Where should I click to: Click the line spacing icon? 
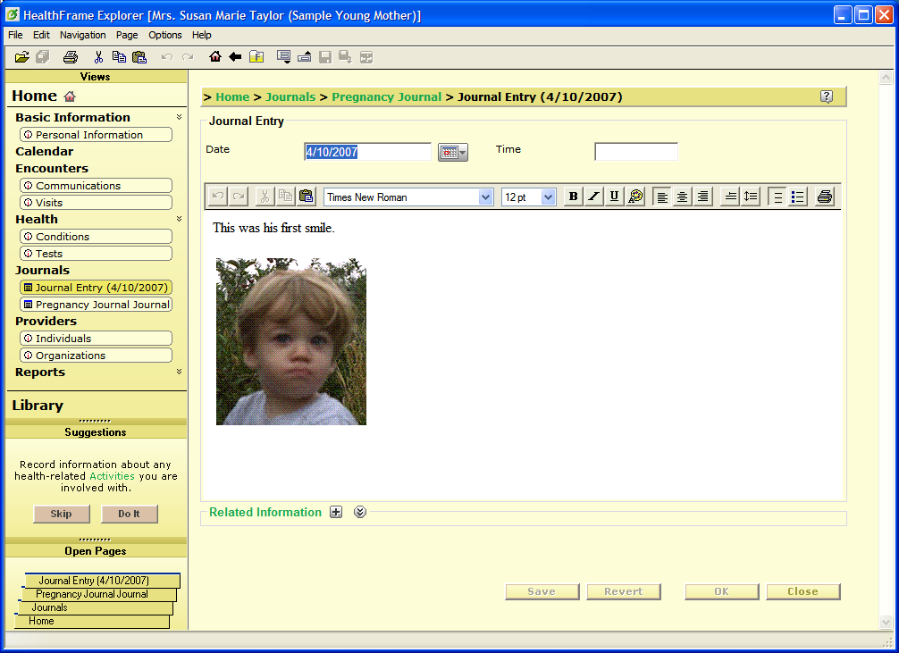[x=751, y=197]
